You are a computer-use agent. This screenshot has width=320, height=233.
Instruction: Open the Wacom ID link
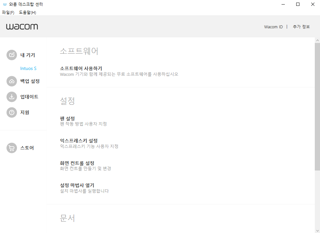[273, 27]
